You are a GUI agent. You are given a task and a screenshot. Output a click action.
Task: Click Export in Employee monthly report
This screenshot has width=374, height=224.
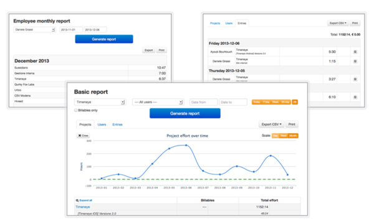click(x=148, y=50)
